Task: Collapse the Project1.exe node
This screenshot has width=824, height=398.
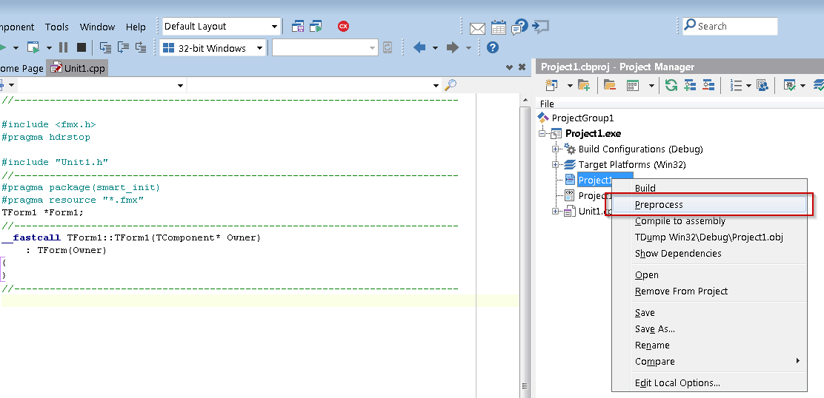Action: tap(542, 134)
